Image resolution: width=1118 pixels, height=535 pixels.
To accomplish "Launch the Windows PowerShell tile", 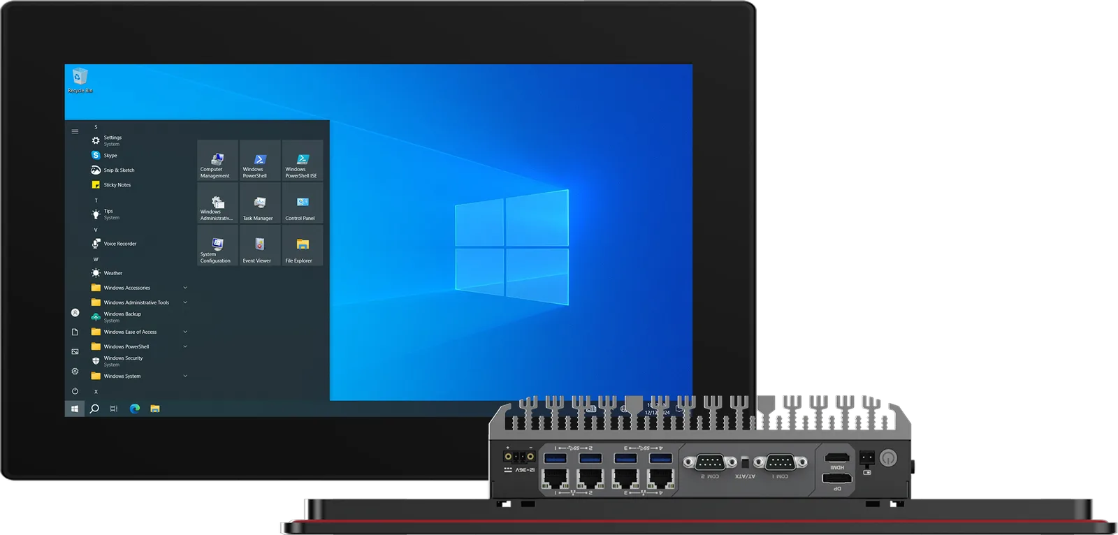I will tap(260, 161).
